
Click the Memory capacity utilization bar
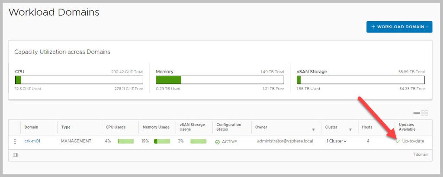point(219,80)
